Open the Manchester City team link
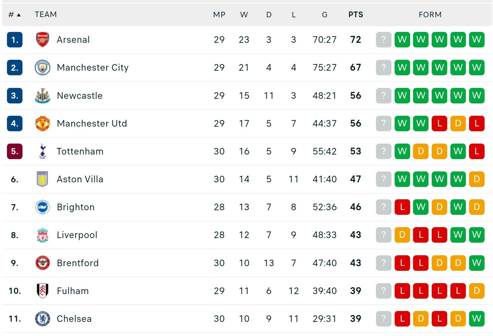This screenshot has width=493, height=336. point(93,67)
